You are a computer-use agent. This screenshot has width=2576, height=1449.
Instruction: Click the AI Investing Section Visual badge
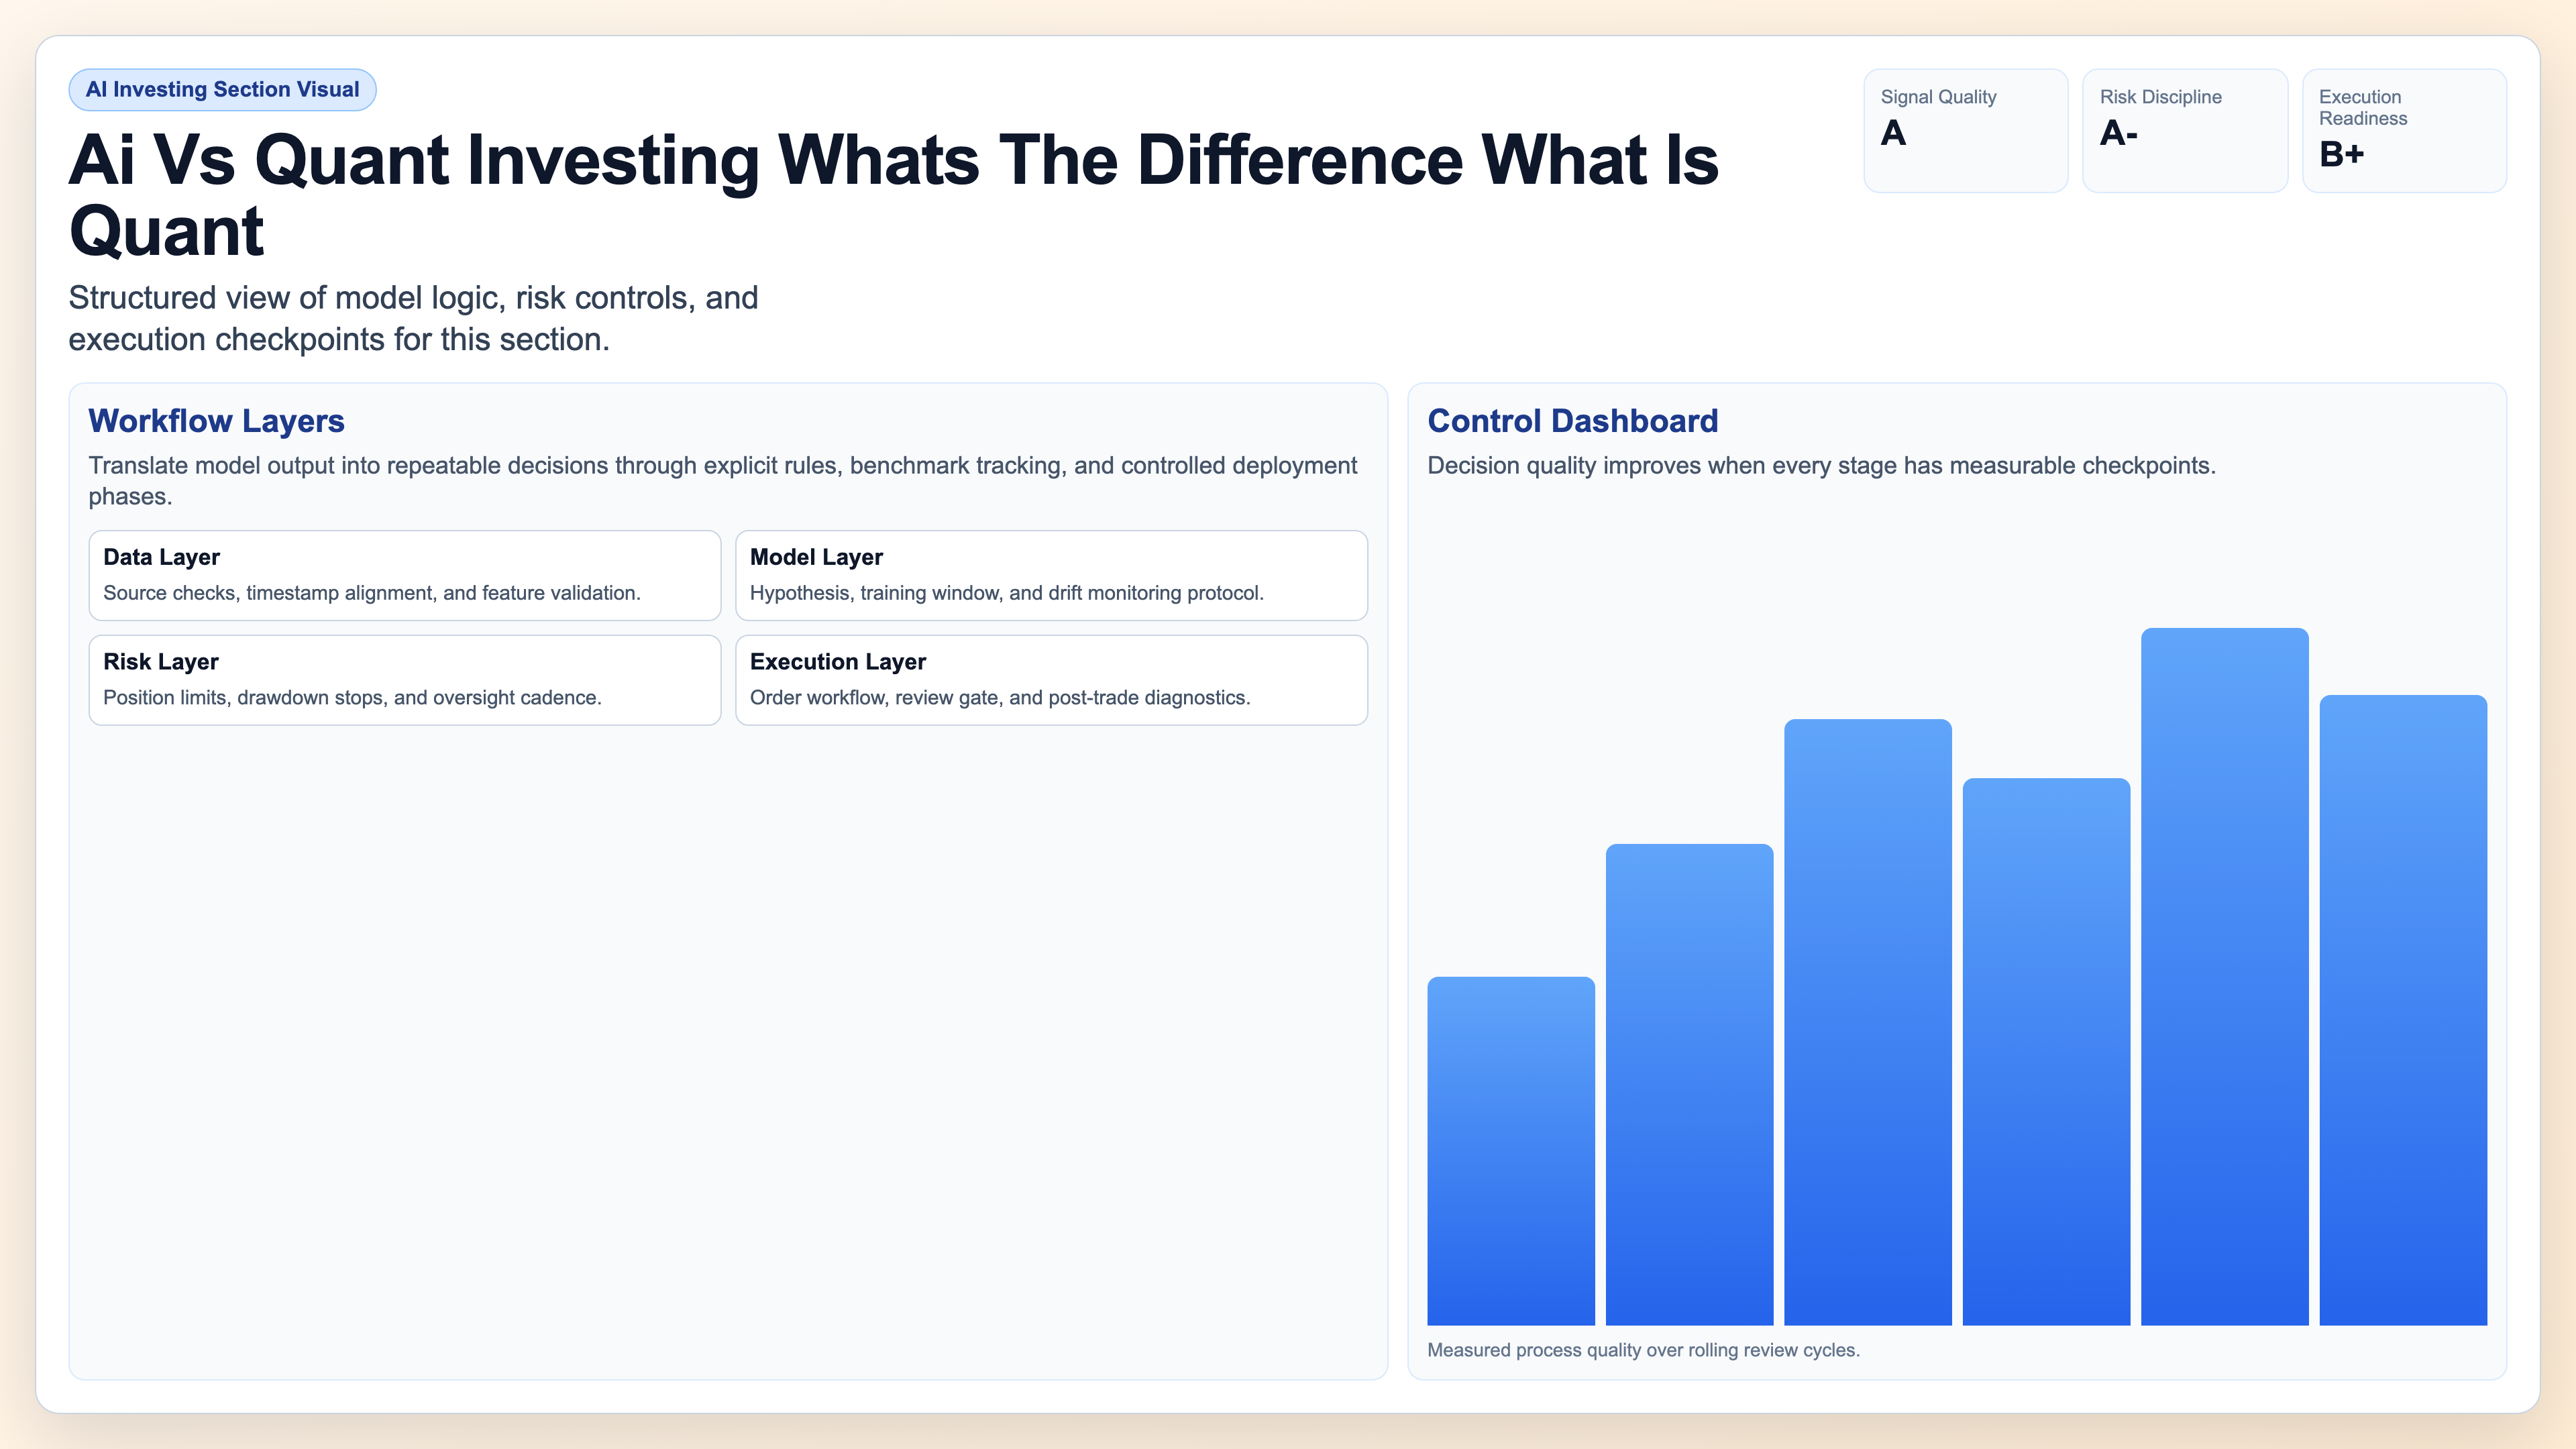[x=222, y=89]
